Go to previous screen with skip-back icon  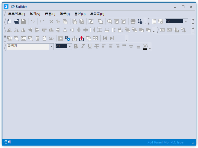point(105,38)
